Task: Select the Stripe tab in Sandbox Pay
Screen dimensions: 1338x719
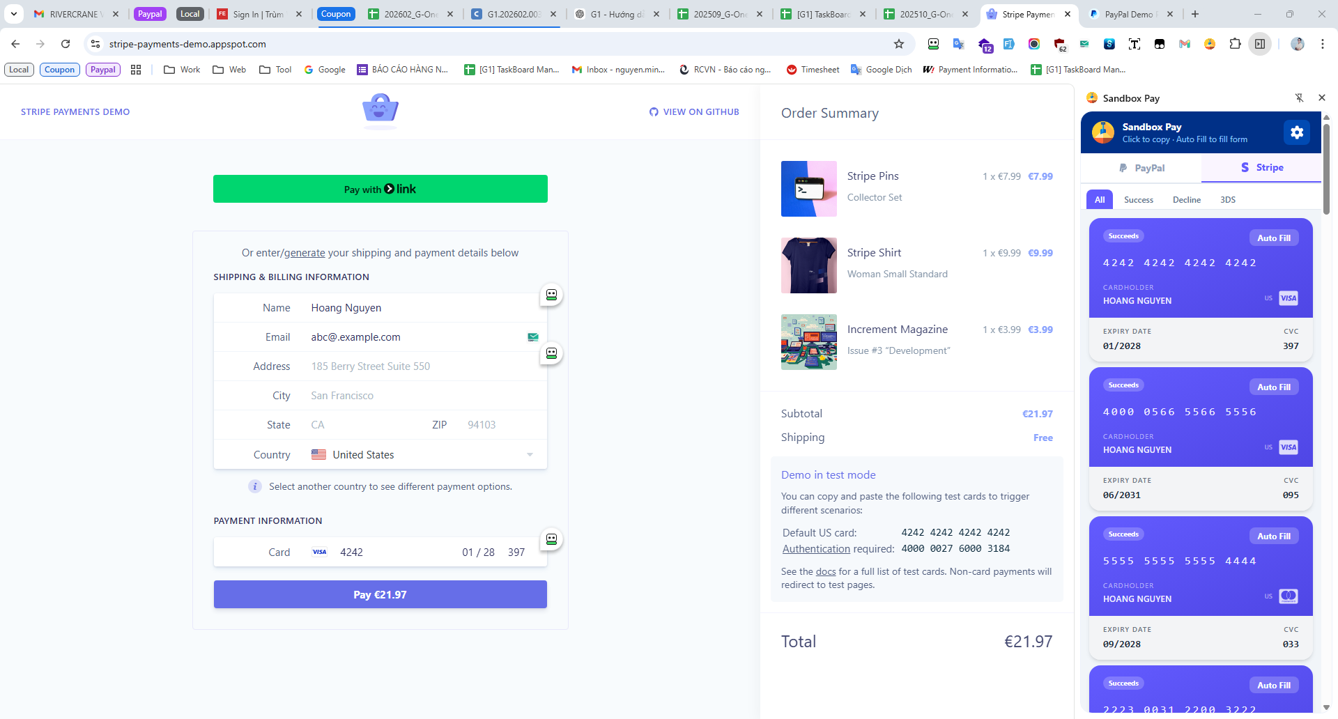Action: [x=1262, y=168]
